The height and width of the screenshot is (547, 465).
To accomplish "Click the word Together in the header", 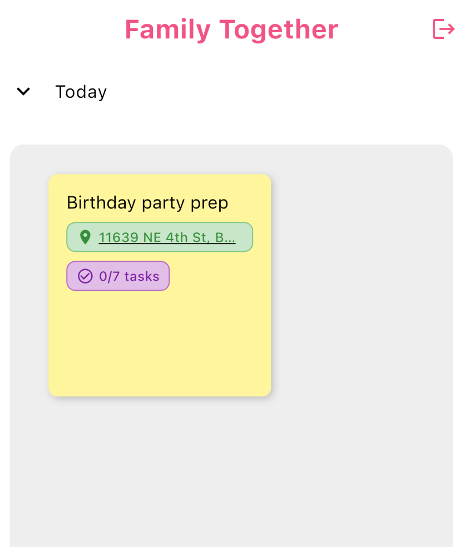I will (279, 29).
